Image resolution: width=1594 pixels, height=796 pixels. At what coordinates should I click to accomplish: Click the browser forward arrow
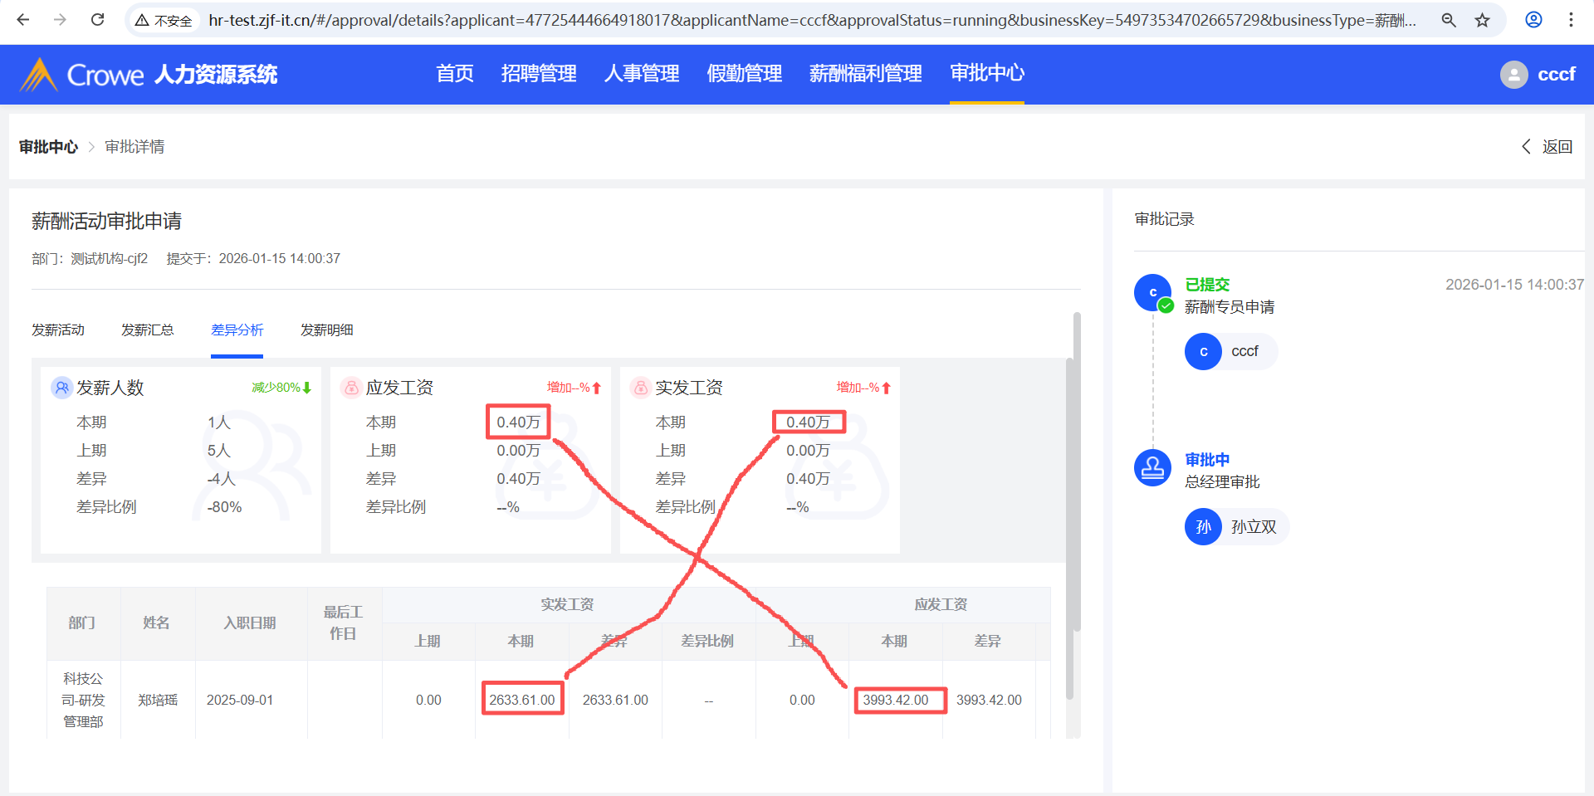click(60, 20)
